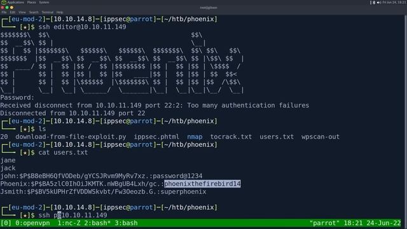Click download-from-file-exploit.py in listing
Viewport: 407px width, 229px height.
[71, 137]
